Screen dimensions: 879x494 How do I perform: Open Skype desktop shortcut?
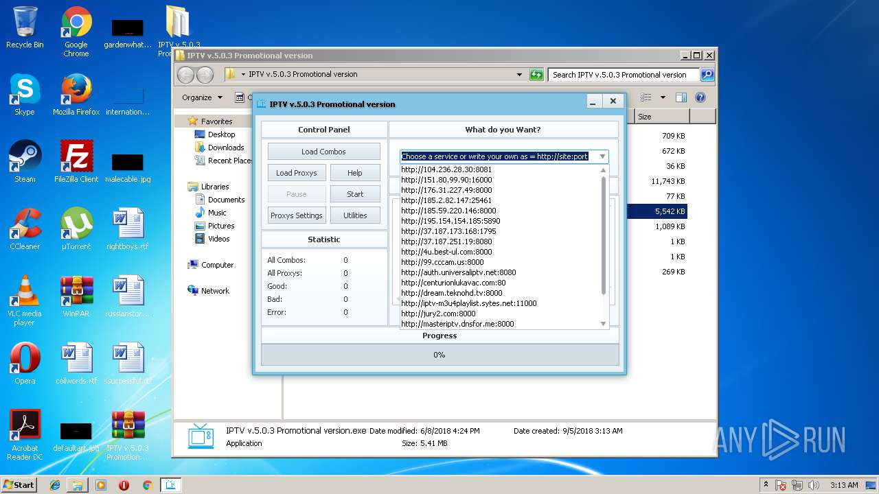click(25, 95)
